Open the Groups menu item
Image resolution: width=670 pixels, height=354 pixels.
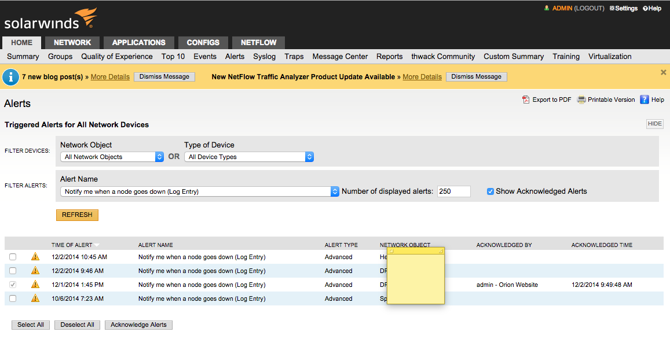(60, 56)
